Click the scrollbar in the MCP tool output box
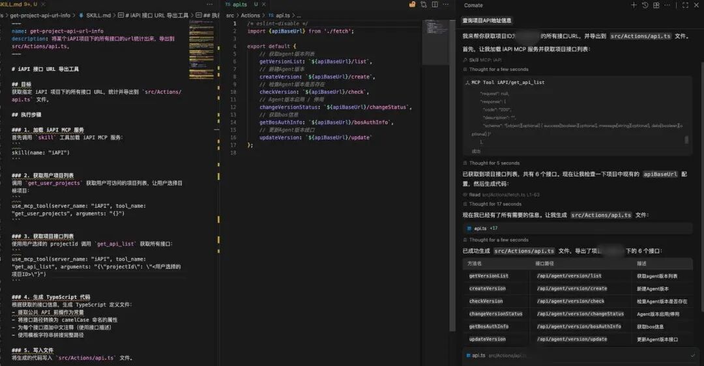704x366 pixels. pos(686,140)
